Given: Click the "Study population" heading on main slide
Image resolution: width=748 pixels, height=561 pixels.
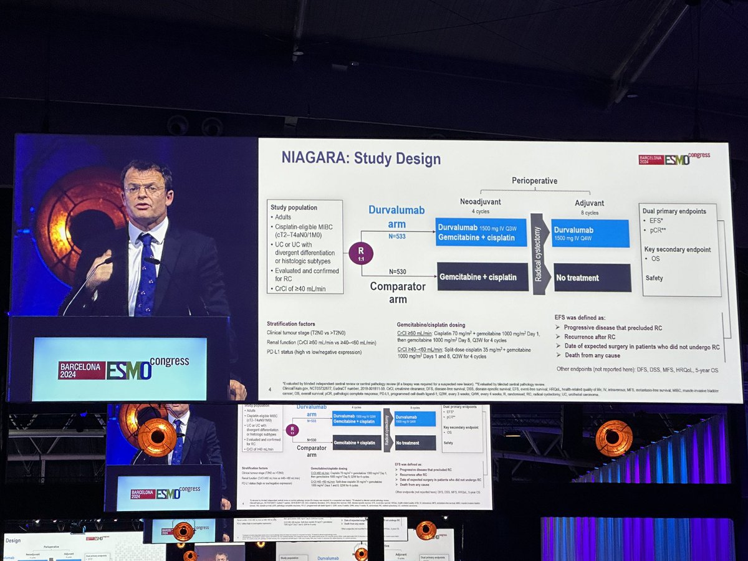Looking at the screenshot, I should 294,207.
